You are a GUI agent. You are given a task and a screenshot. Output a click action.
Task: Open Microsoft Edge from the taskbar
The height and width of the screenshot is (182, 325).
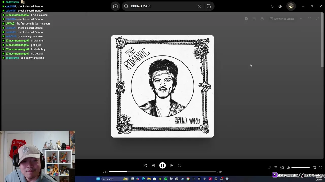click(x=143, y=179)
